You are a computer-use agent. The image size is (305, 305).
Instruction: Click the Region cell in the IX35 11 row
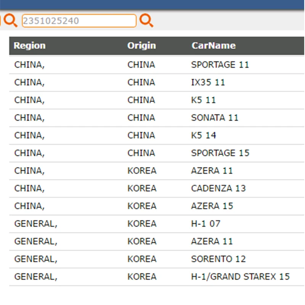29,82
